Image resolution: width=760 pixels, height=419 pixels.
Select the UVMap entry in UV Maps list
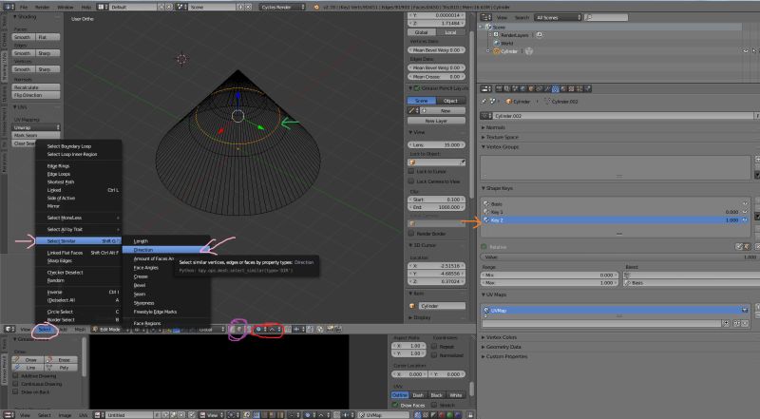[616, 311]
